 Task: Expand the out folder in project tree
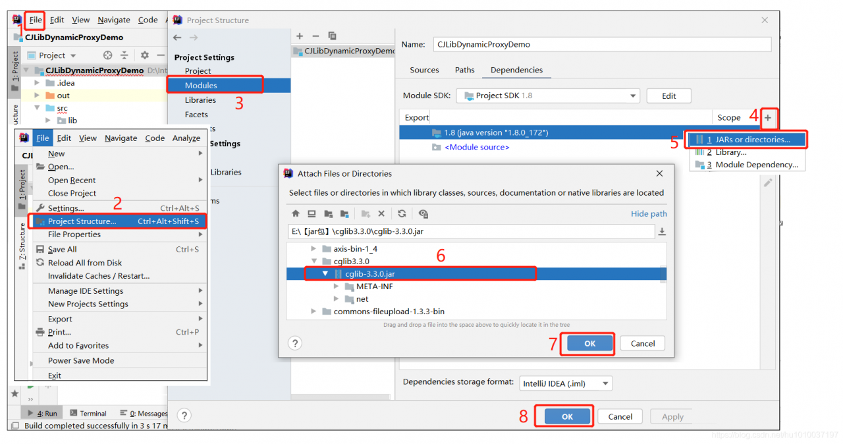[x=37, y=96]
